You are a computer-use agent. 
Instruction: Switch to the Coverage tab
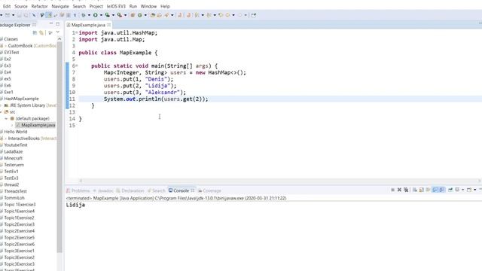pos(209,190)
